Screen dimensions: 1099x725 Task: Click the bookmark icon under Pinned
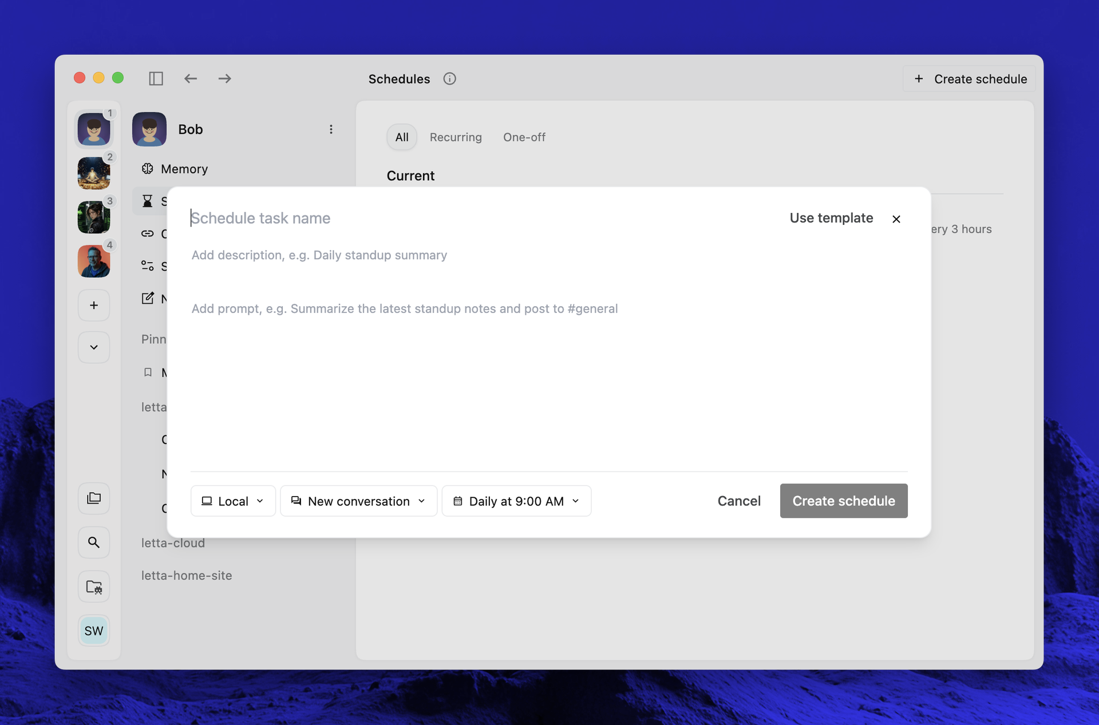coord(148,373)
